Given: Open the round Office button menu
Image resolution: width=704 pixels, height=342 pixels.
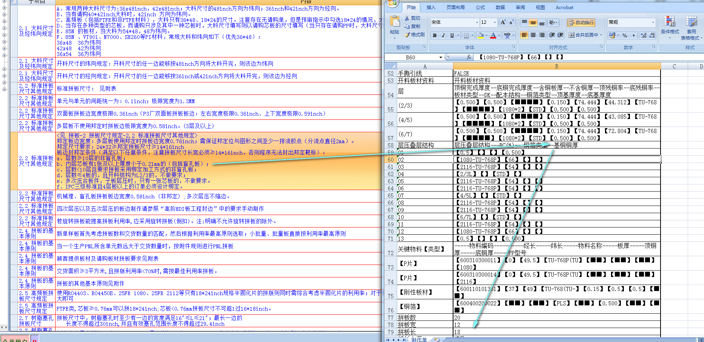Looking at the screenshot, I should 392,3.
